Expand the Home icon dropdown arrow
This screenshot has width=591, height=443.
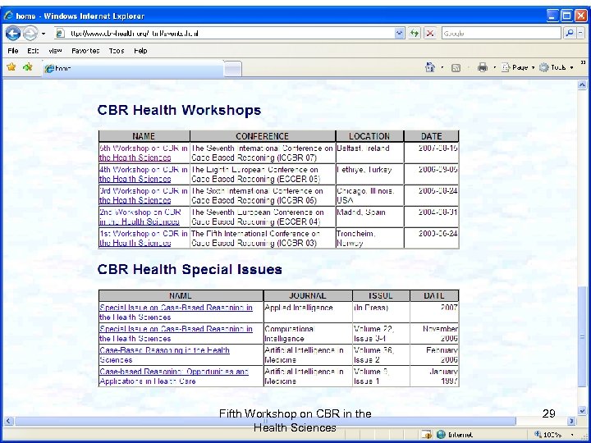[442, 68]
